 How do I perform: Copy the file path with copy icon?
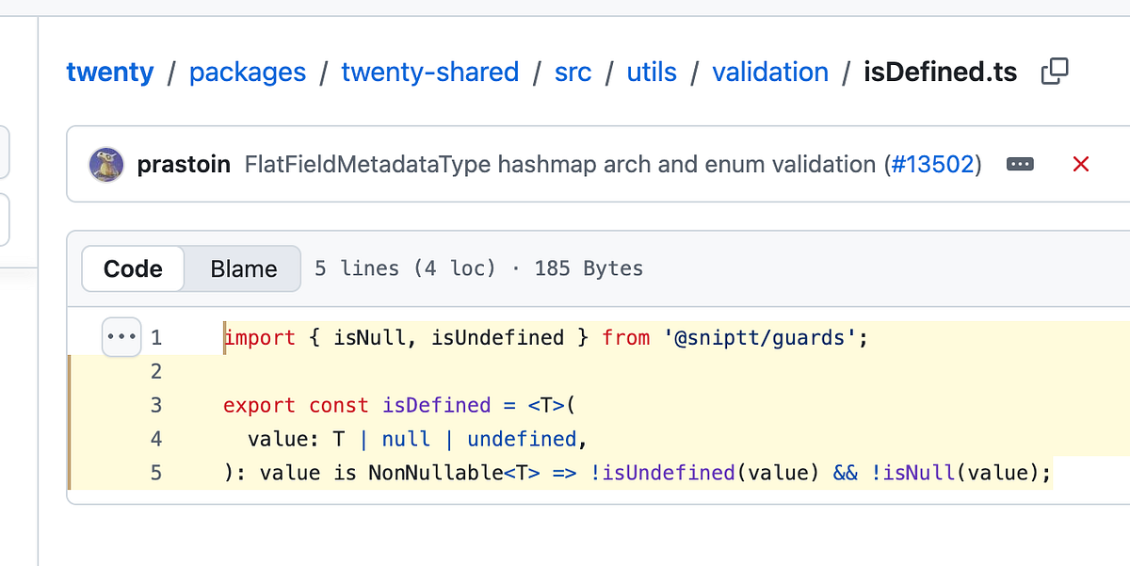[1055, 72]
